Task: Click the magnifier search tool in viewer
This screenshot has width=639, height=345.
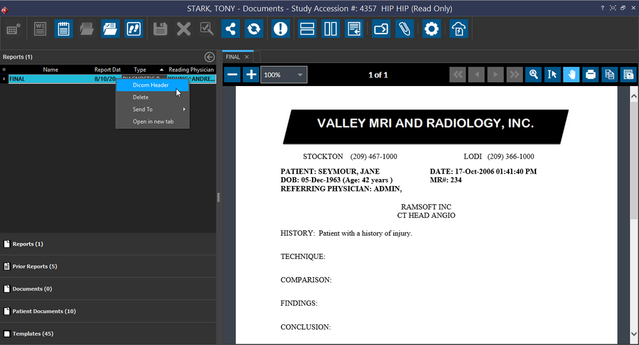Action: tap(533, 75)
